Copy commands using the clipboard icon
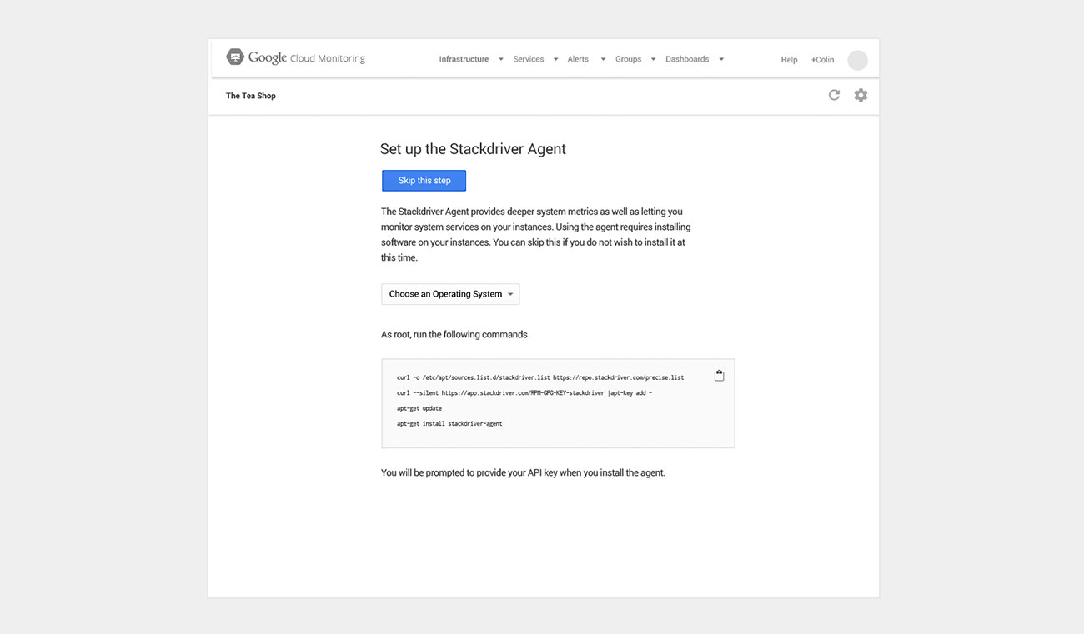Viewport: 1084px width, 634px height. coord(719,376)
